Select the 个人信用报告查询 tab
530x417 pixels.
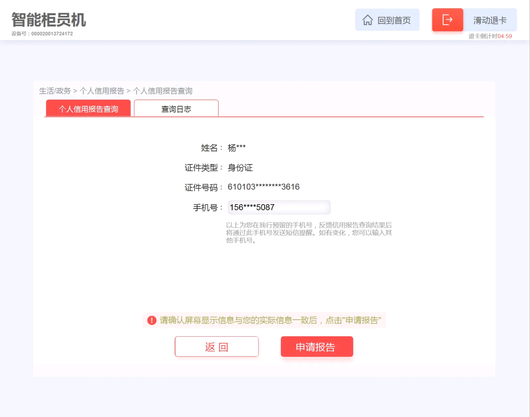tap(88, 108)
